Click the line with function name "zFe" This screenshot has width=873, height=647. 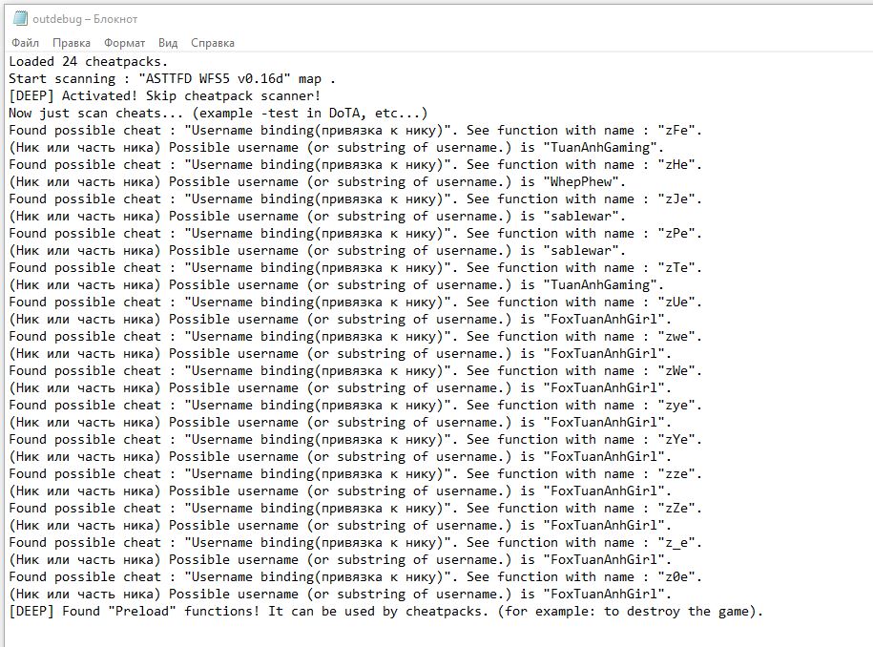coord(355,131)
